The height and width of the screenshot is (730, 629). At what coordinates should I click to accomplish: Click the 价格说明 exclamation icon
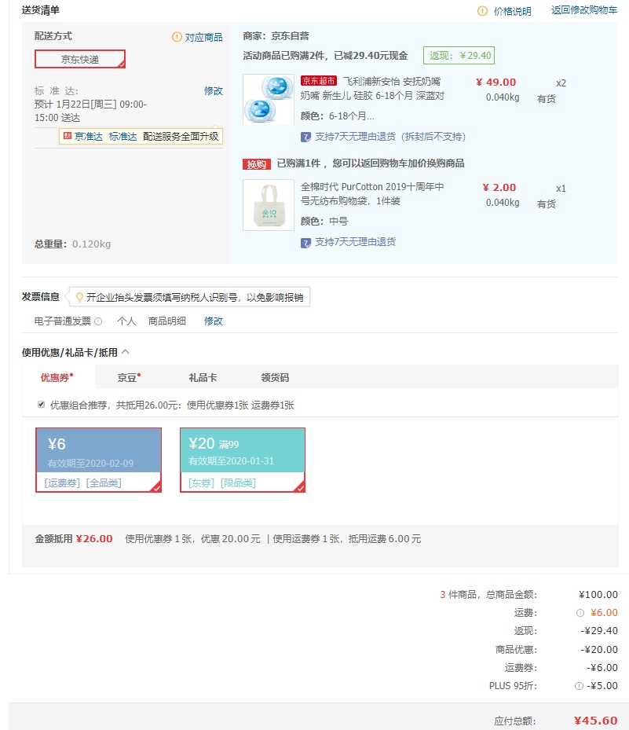coord(482,11)
